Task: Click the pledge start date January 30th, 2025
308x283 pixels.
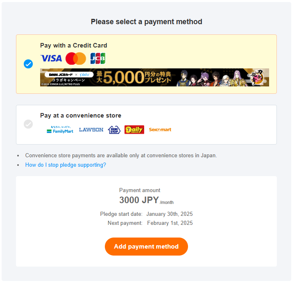Action: [x=169, y=214]
